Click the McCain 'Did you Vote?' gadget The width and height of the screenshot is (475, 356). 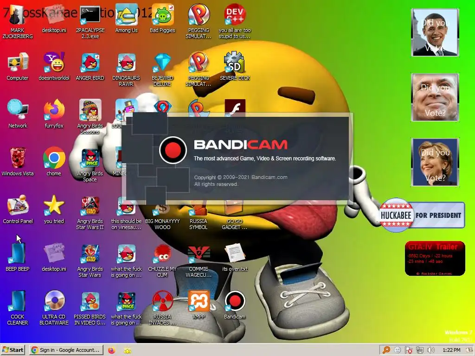[435, 97]
